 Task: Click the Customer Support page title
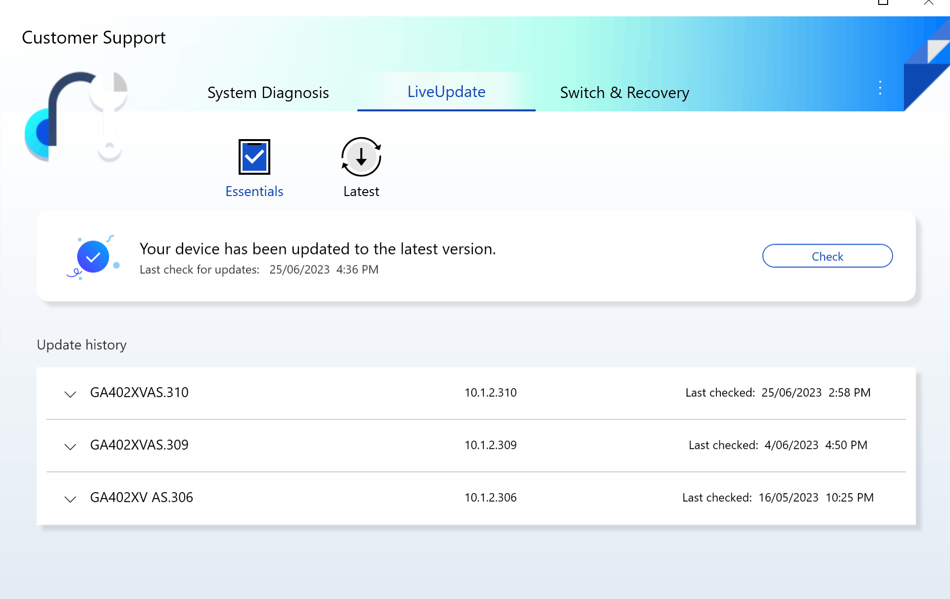(x=94, y=38)
